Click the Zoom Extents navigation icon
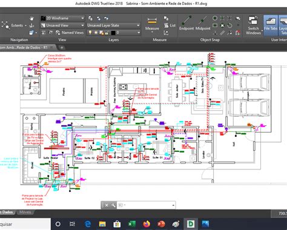287x230 pixels. tap(5, 25)
